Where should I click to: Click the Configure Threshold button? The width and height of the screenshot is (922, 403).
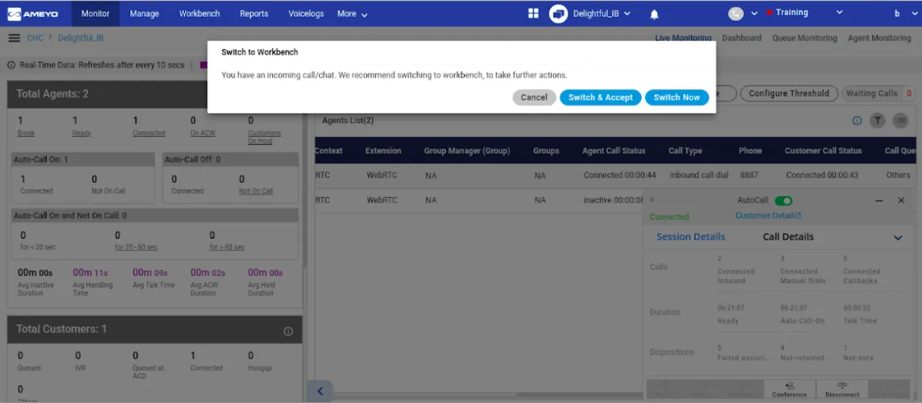pyautogui.click(x=788, y=93)
